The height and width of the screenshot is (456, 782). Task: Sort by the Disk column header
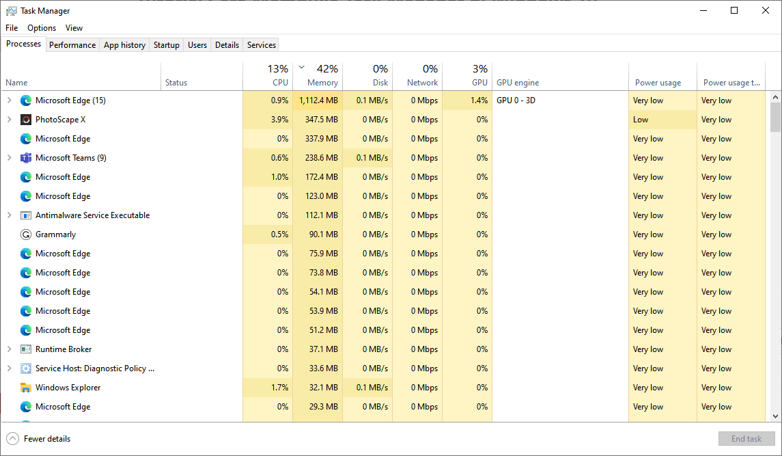[367, 77]
